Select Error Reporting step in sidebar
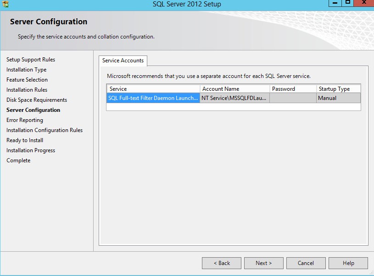Image resolution: width=374 pixels, height=276 pixels. coord(25,120)
